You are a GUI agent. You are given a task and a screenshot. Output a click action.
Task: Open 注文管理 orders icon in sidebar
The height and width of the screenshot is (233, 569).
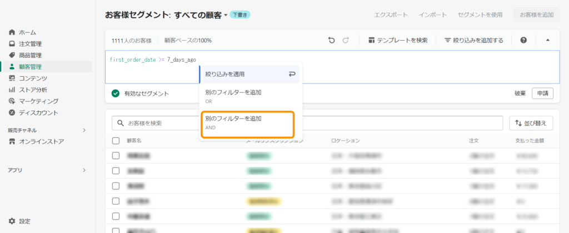click(x=12, y=44)
